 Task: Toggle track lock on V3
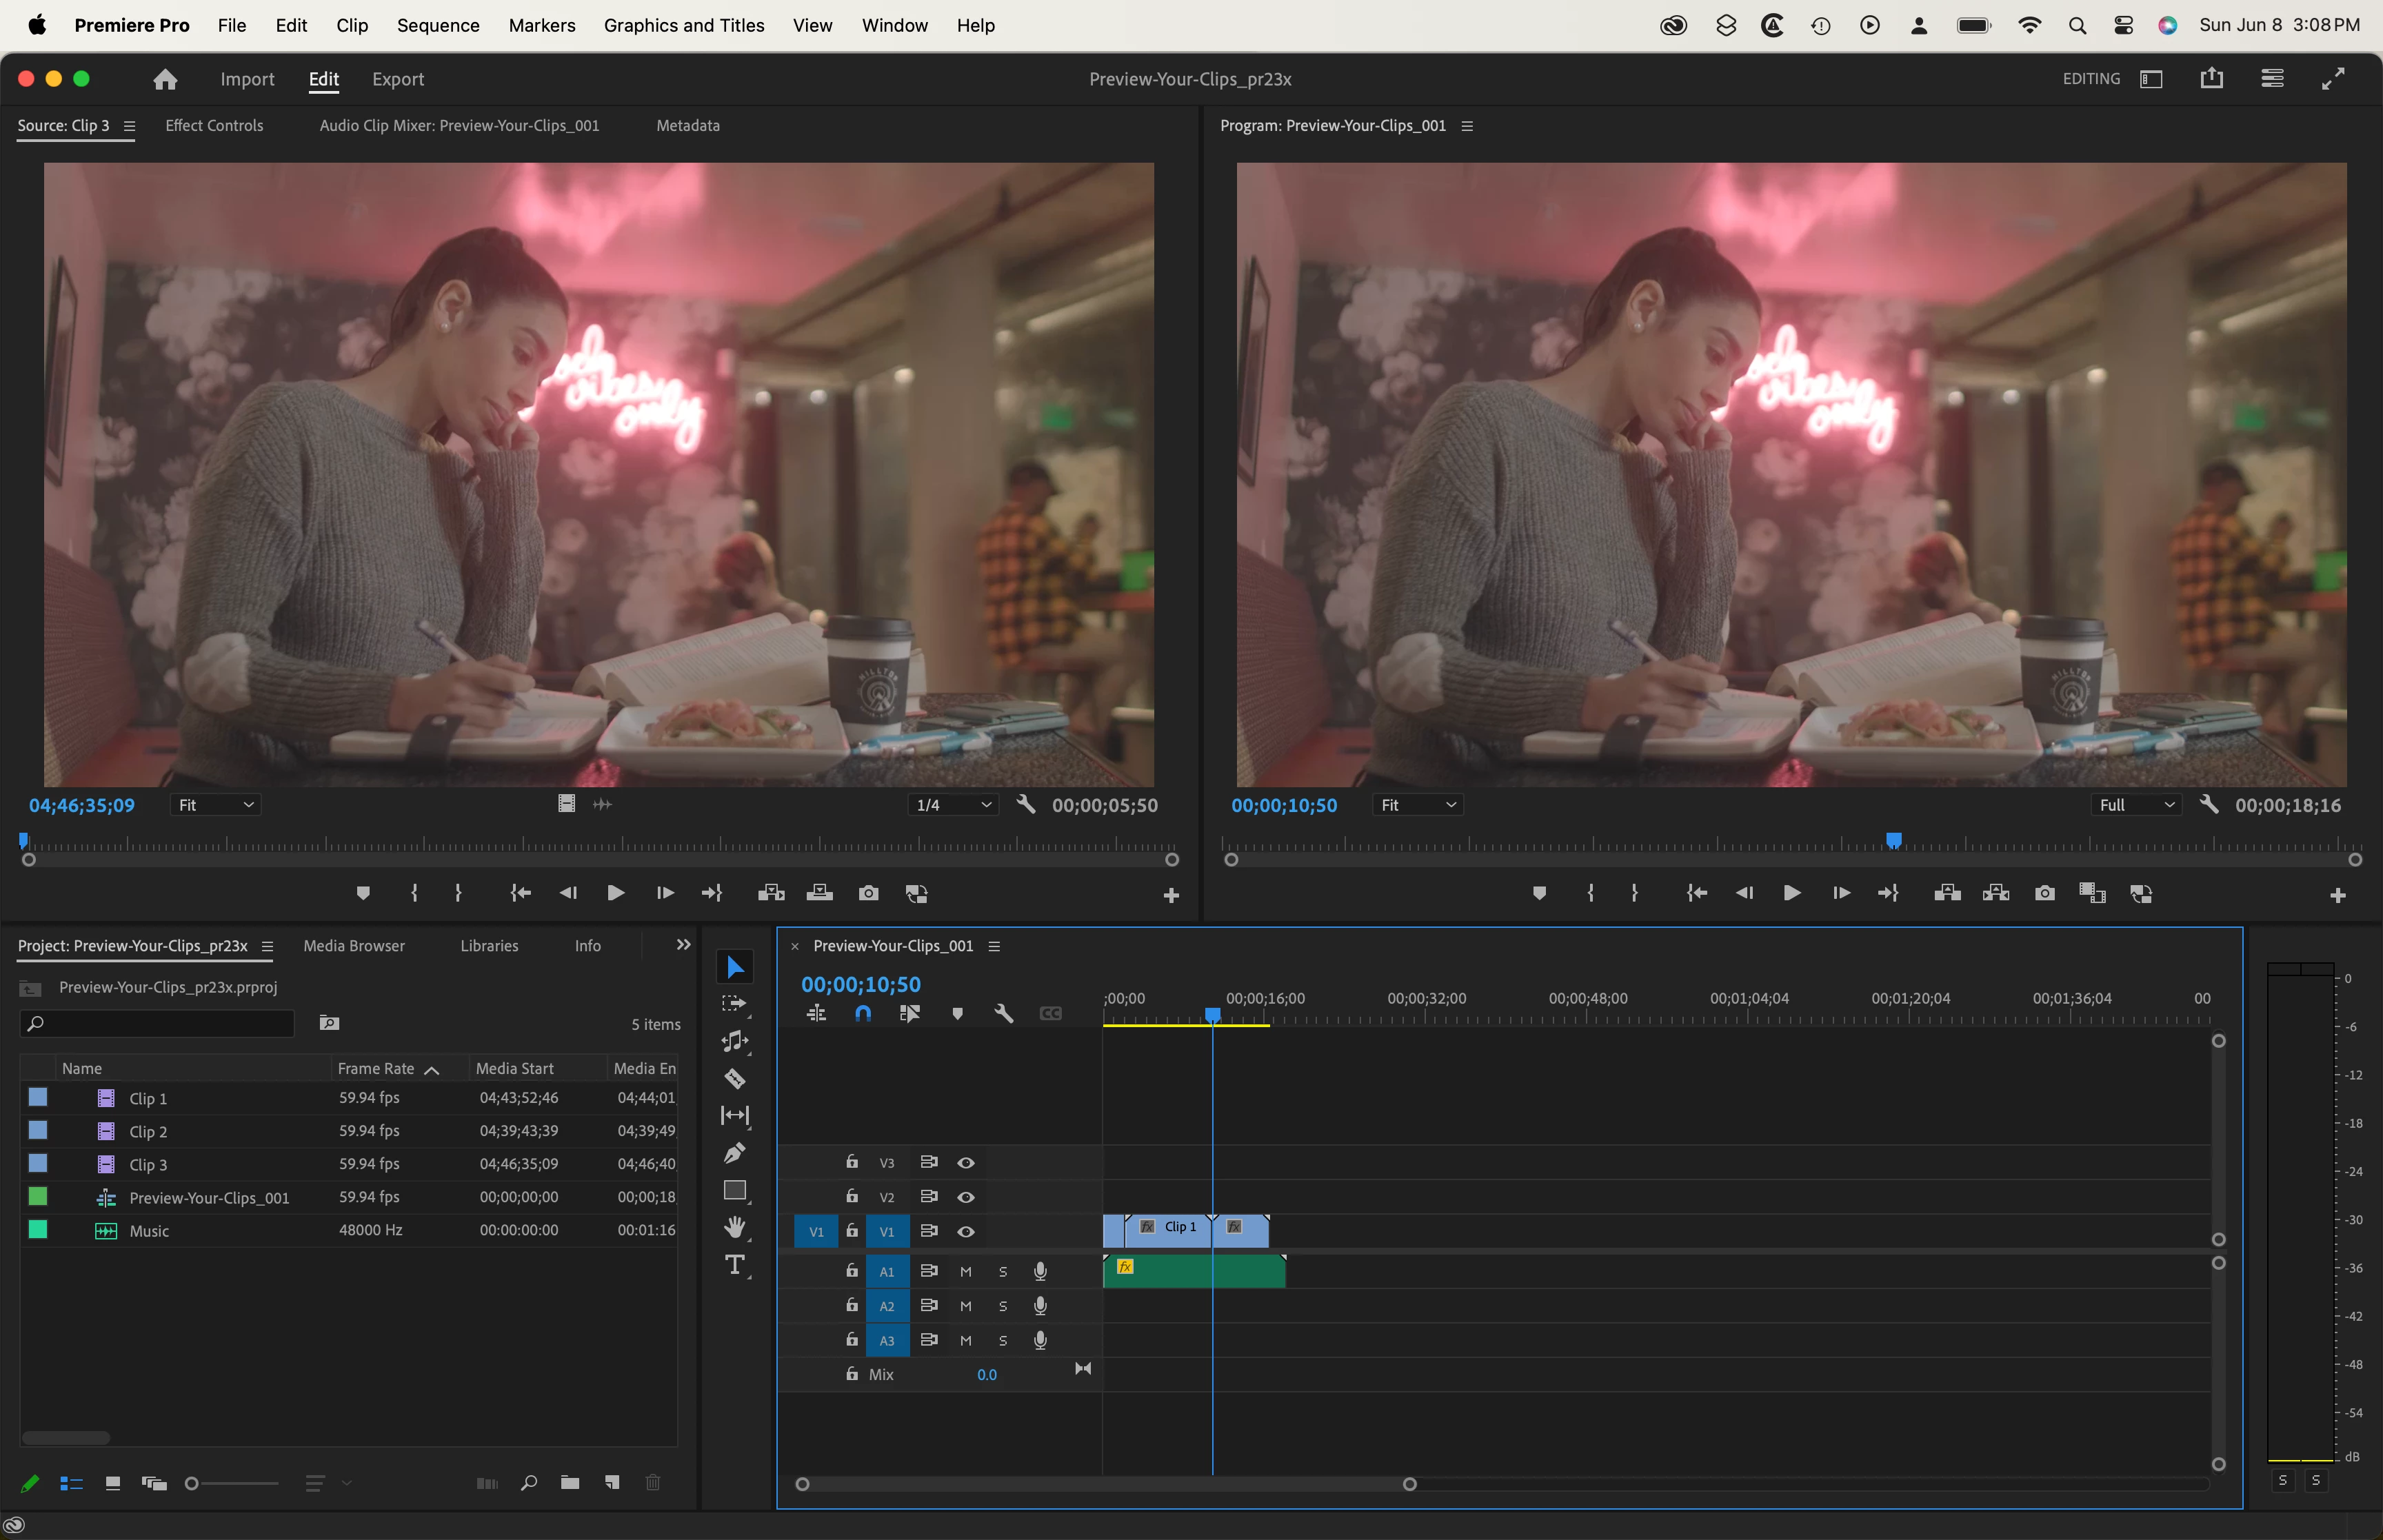(x=852, y=1162)
